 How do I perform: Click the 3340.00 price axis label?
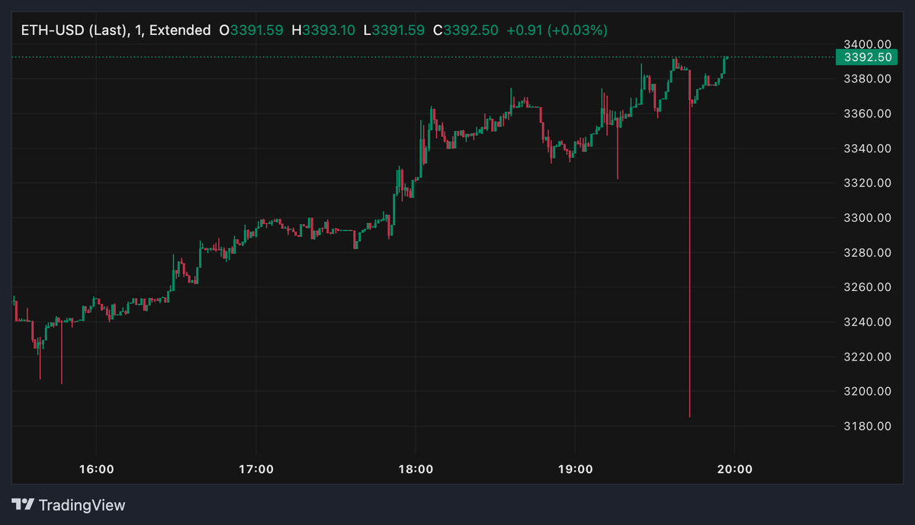pos(868,149)
